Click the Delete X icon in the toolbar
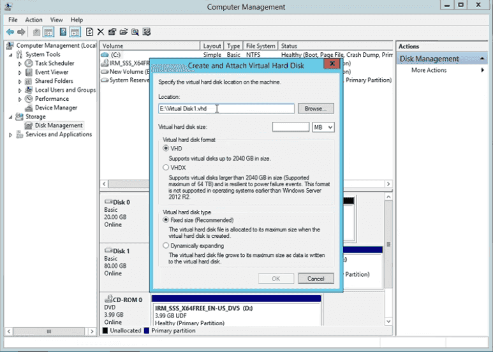 tap(100, 32)
